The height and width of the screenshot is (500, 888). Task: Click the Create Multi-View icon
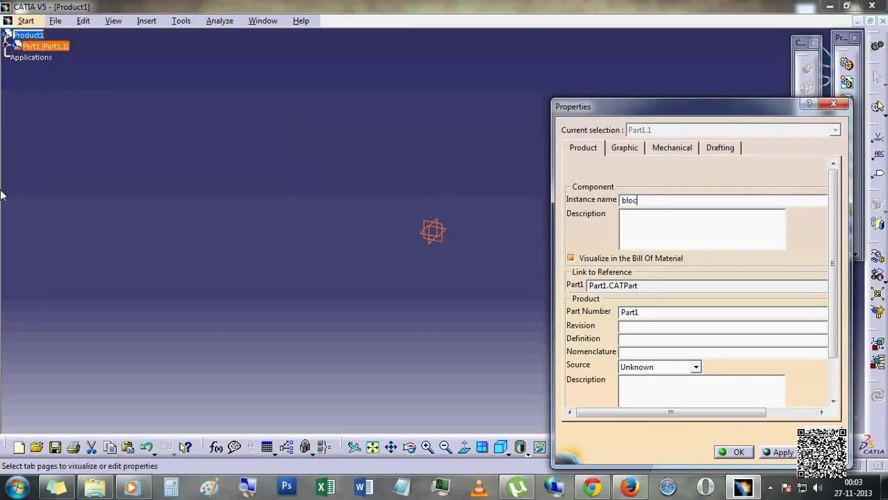click(482, 448)
